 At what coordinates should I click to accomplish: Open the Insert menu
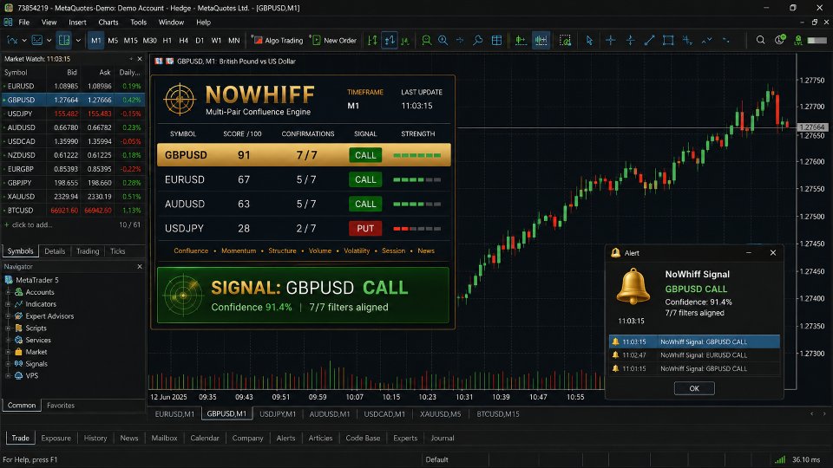[77, 23]
